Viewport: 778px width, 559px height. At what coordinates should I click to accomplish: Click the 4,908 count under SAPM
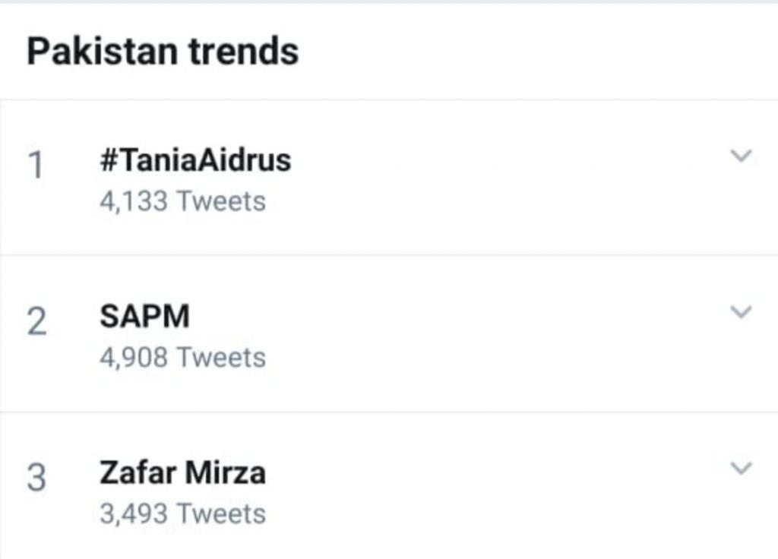[134, 358]
